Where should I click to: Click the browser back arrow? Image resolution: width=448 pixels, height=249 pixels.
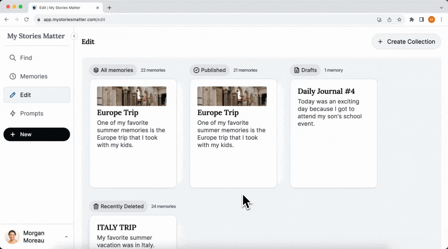(7, 19)
